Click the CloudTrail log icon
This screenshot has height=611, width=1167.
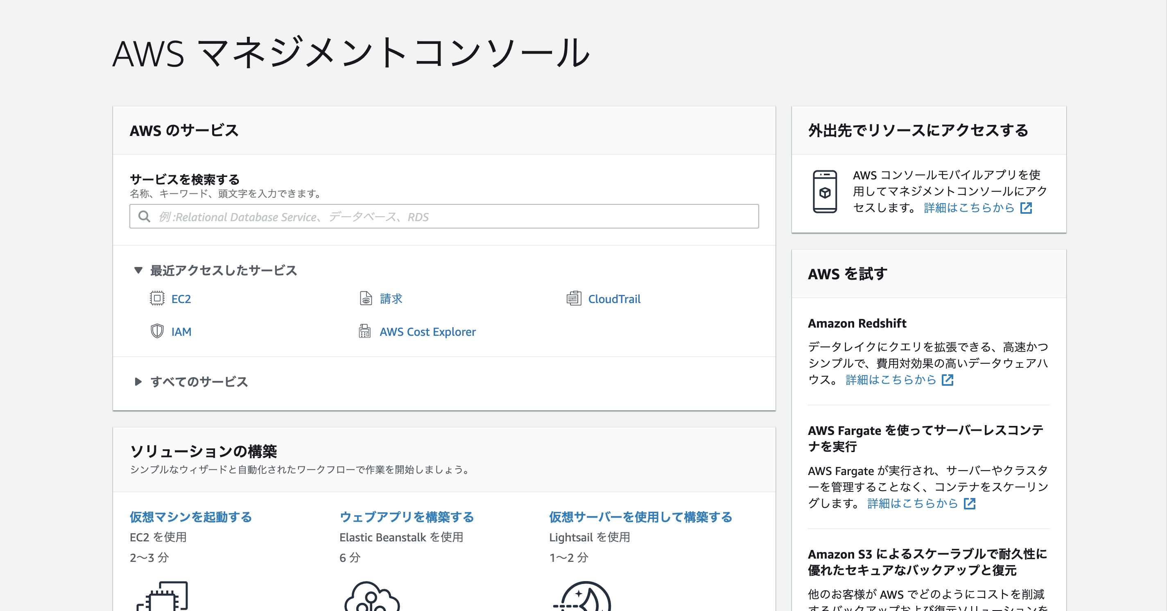tap(574, 299)
